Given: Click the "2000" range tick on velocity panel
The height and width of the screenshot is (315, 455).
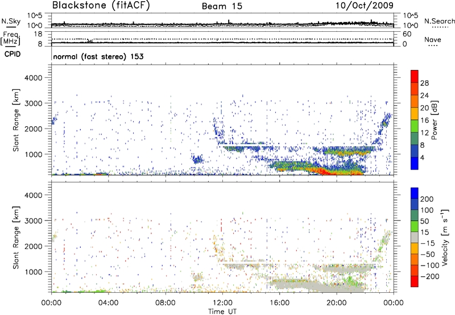Looking at the screenshot, I should point(33,246).
